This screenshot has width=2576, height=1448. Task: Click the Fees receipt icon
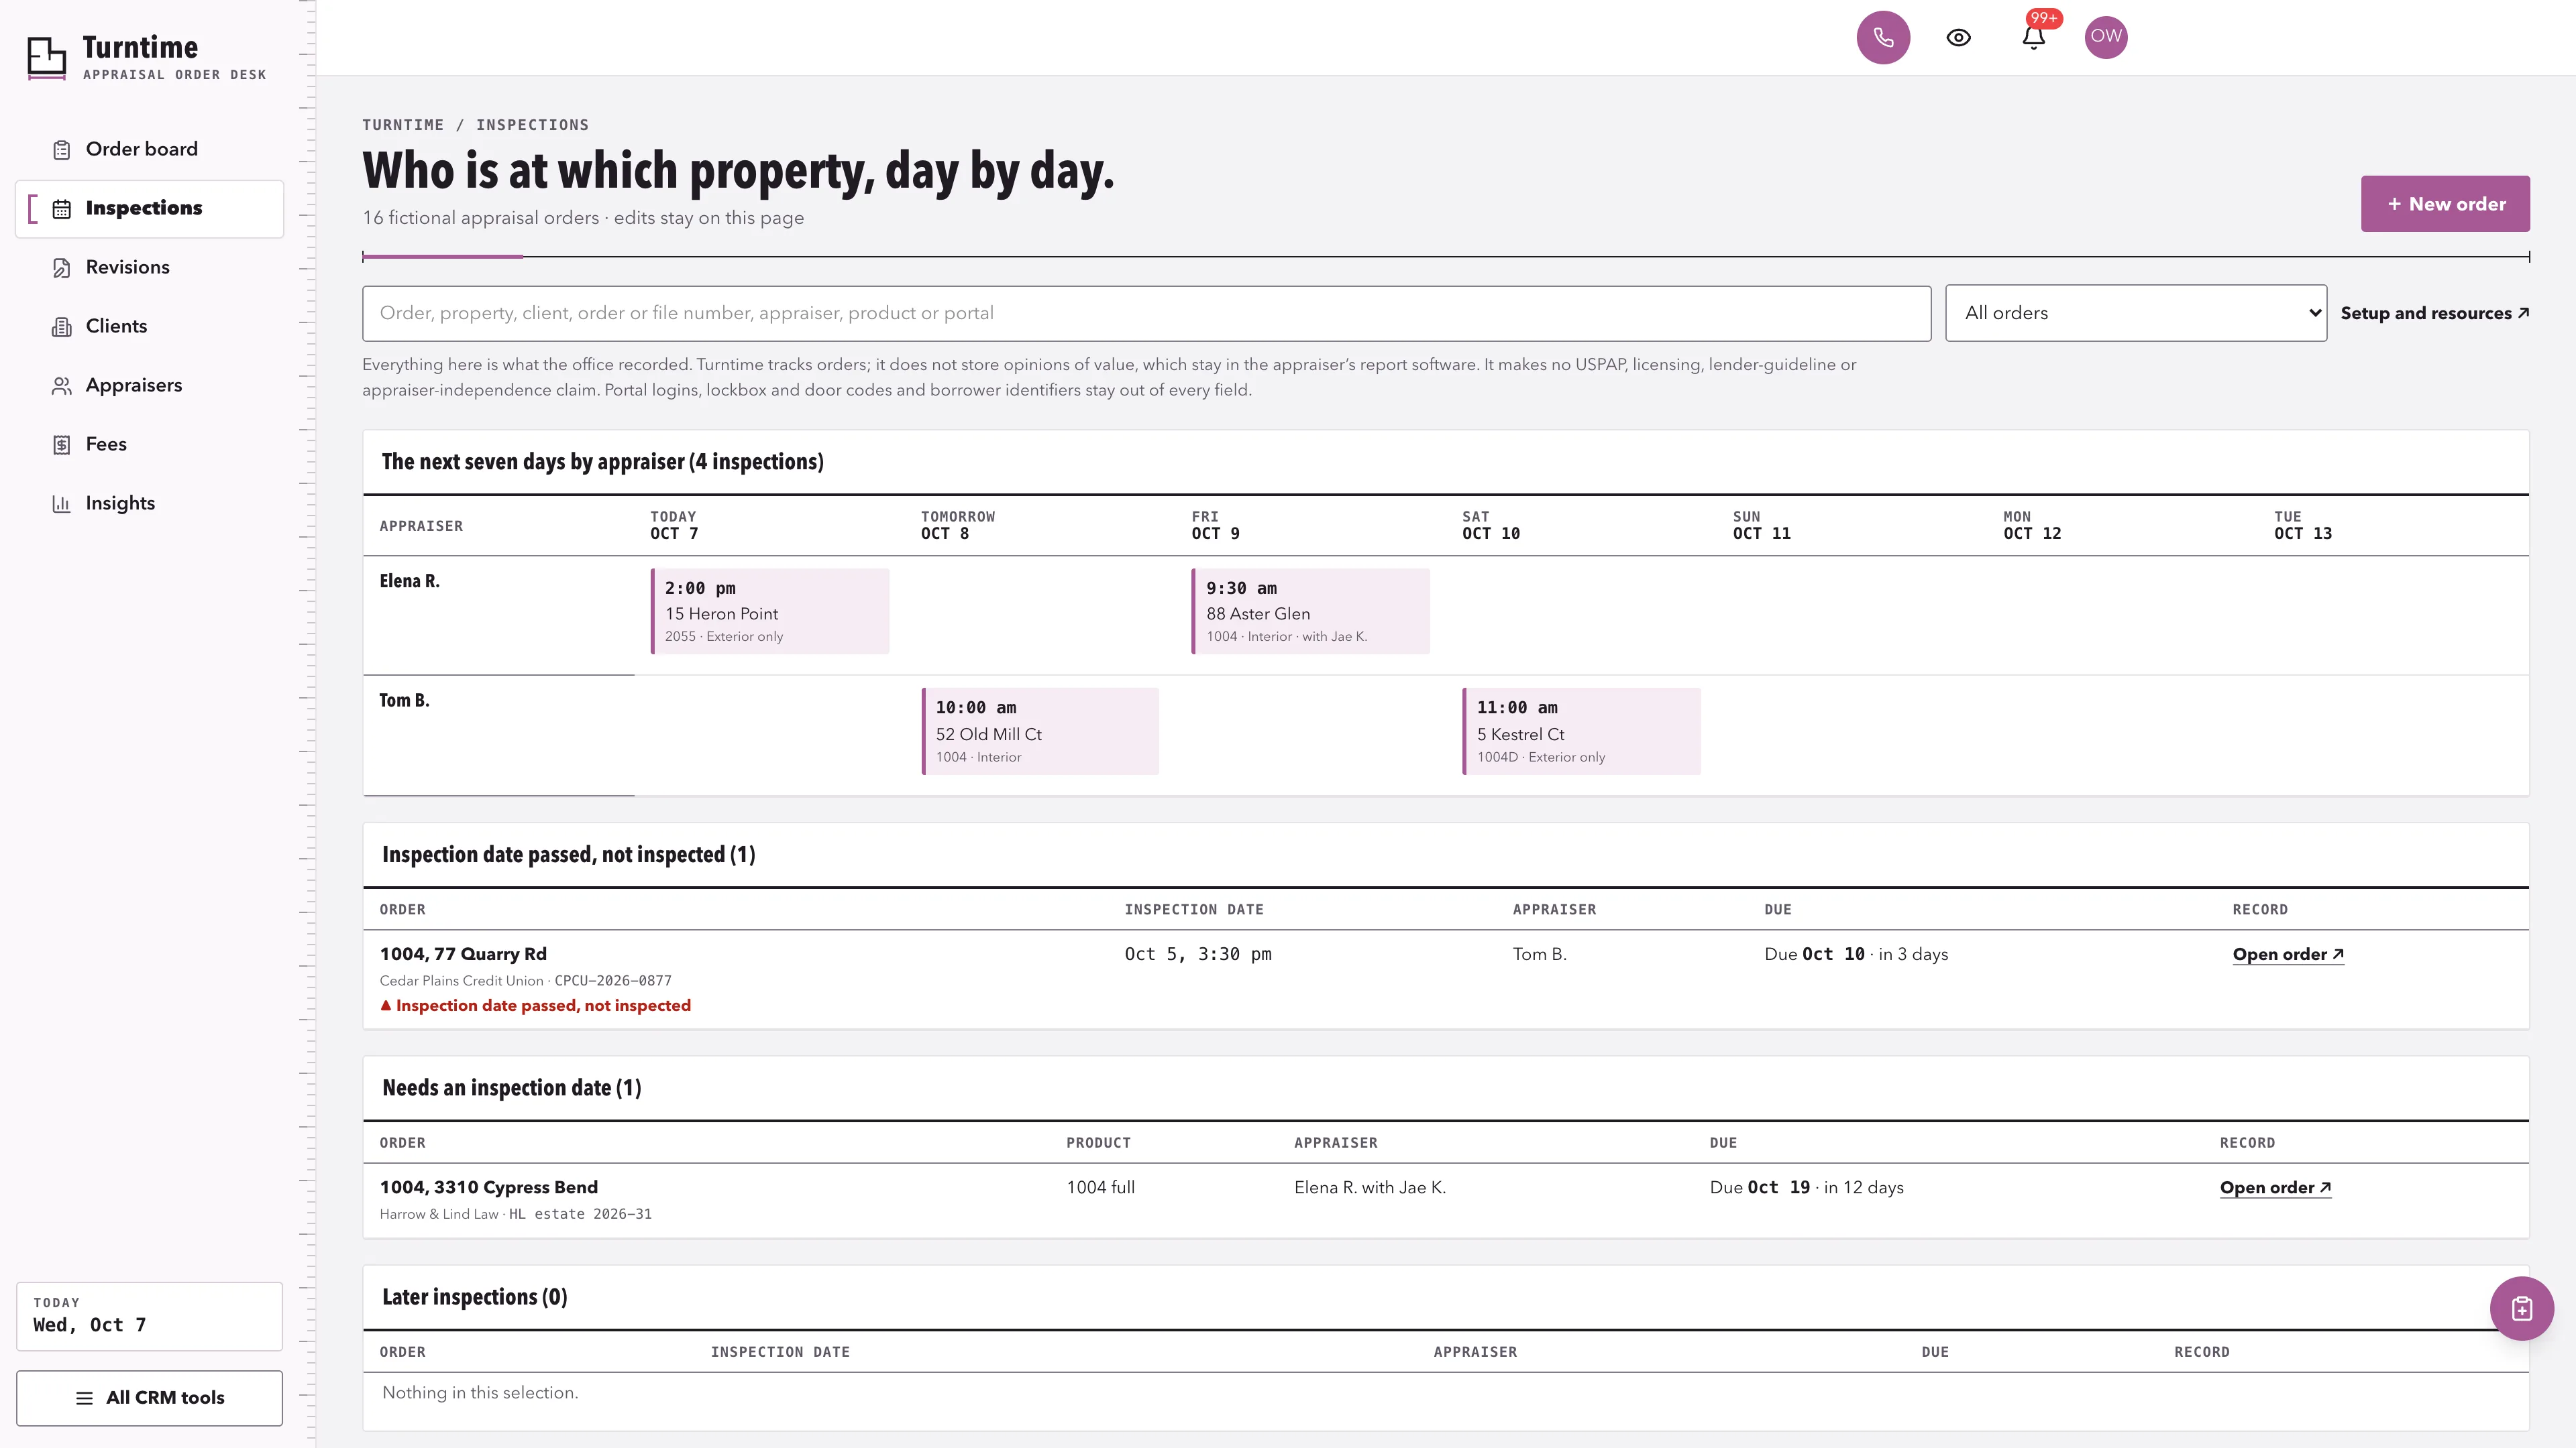(x=62, y=444)
